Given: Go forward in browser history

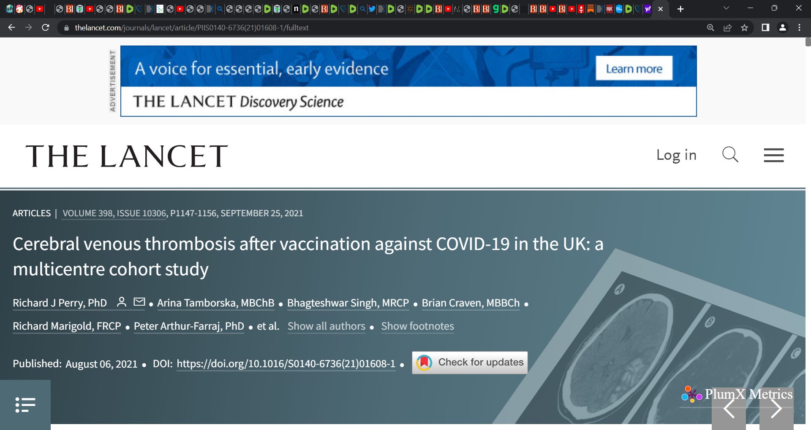Looking at the screenshot, I should [28, 27].
